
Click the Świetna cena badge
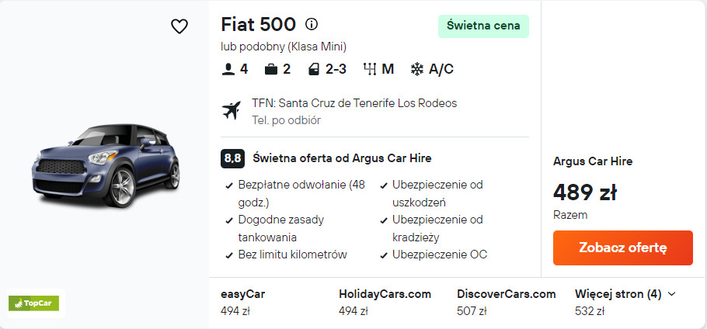click(x=483, y=26)
